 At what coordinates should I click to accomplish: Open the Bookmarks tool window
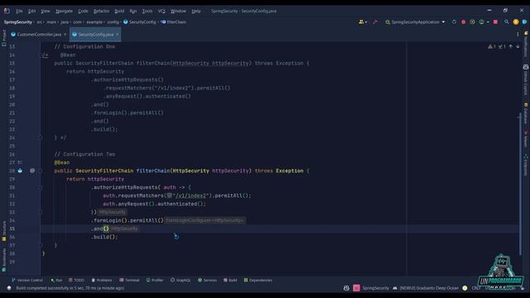[3, 259]
